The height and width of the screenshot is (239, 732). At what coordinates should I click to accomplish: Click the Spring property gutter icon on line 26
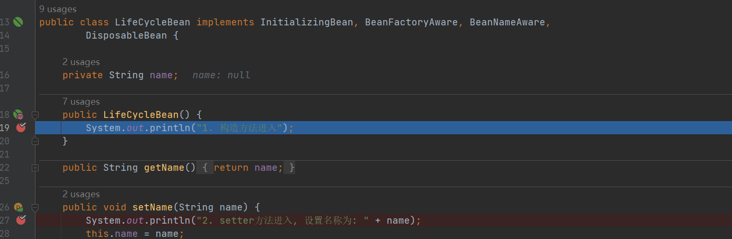coord(19,207)
